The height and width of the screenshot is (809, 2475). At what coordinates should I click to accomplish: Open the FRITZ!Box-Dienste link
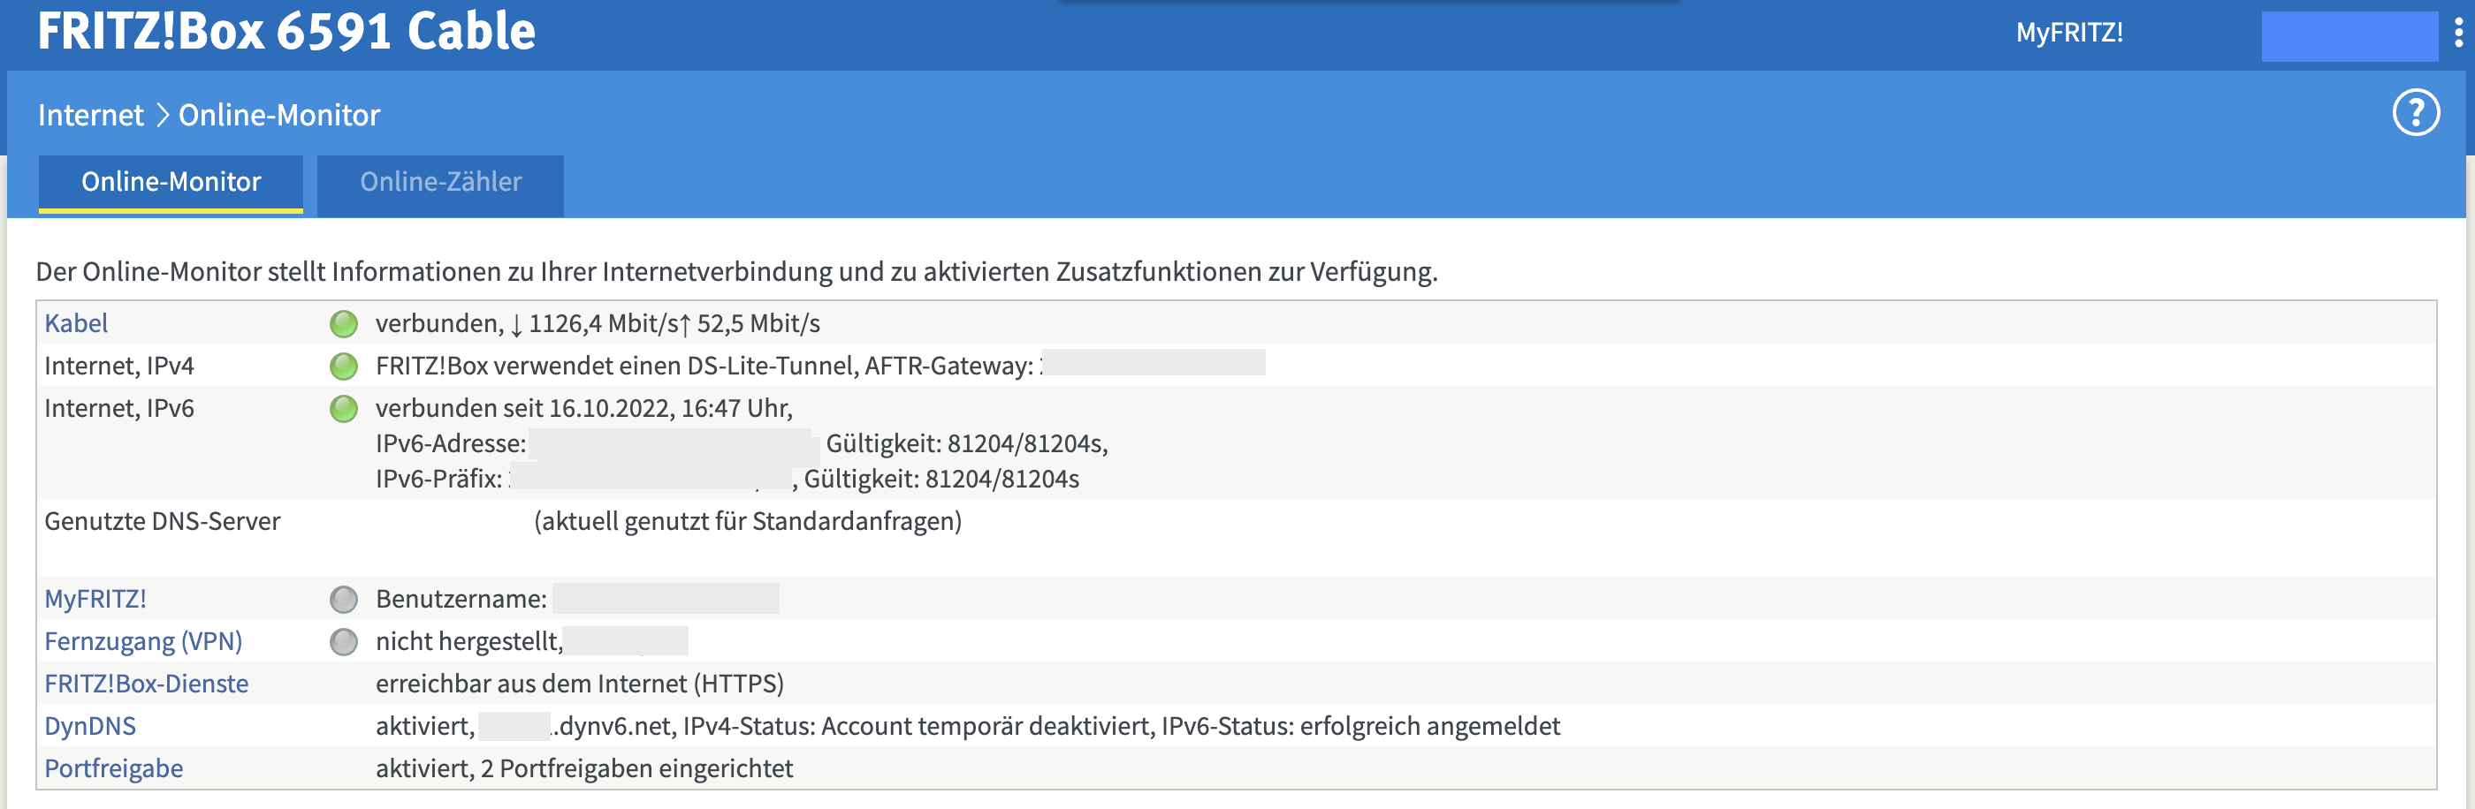(146, 684)
